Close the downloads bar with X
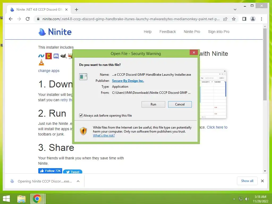This screenshot has height=204, width=272. coord(262,181)
